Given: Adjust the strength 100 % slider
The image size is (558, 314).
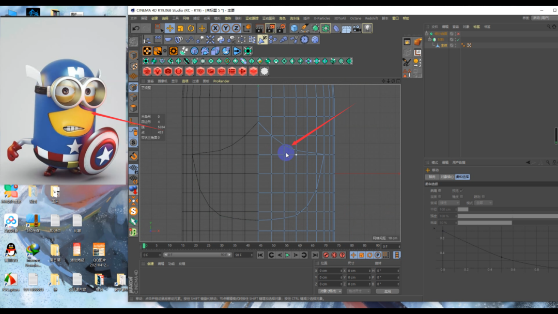Looking at the screenshot, I should pos(507,216).
